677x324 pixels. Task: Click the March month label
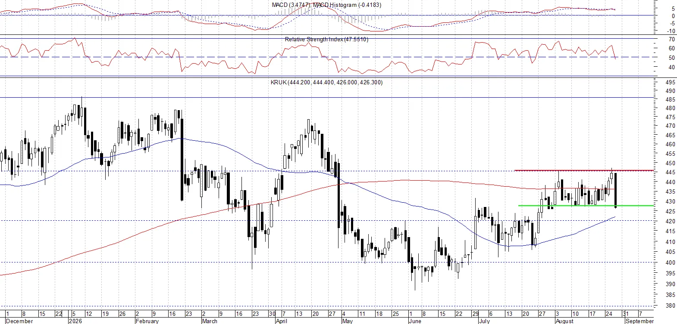tap(210, 321)
